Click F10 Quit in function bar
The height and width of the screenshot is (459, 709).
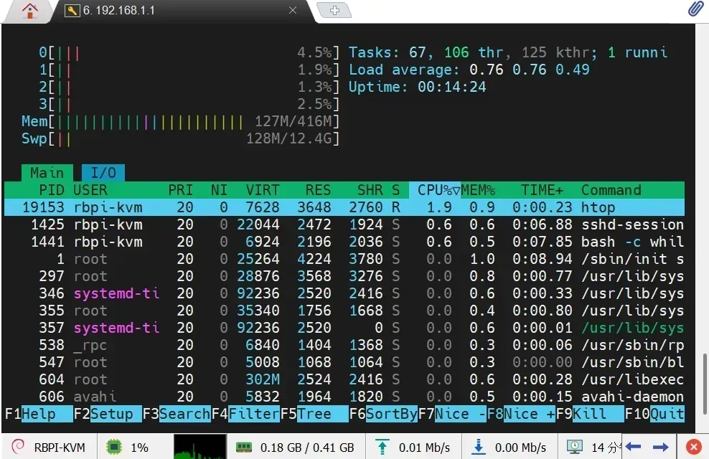pyautogui.click(x=654, y=413)
